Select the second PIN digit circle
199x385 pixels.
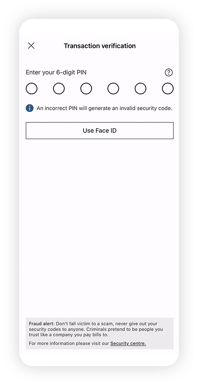59,89
